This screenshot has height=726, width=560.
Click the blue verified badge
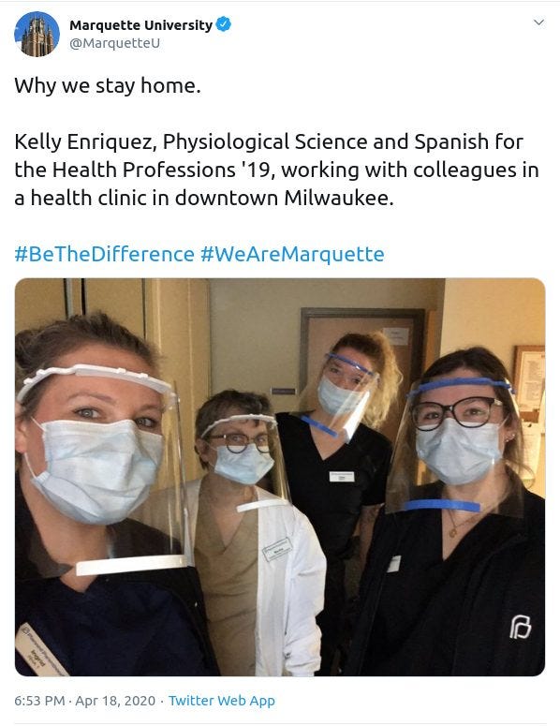click(224, 24)
